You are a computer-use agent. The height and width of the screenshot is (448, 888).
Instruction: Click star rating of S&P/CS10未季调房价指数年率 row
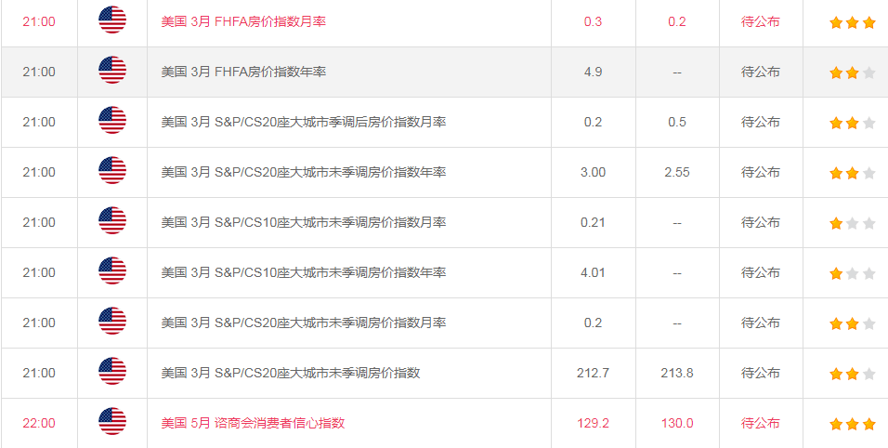coord(853,273)
